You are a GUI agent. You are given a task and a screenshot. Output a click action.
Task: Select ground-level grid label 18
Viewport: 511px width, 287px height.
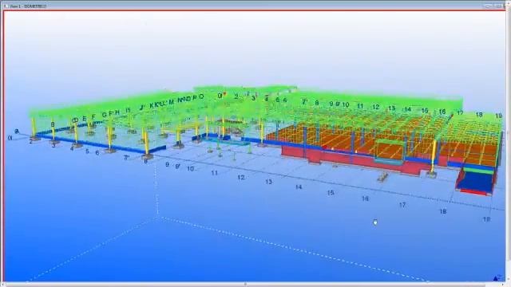442,211
